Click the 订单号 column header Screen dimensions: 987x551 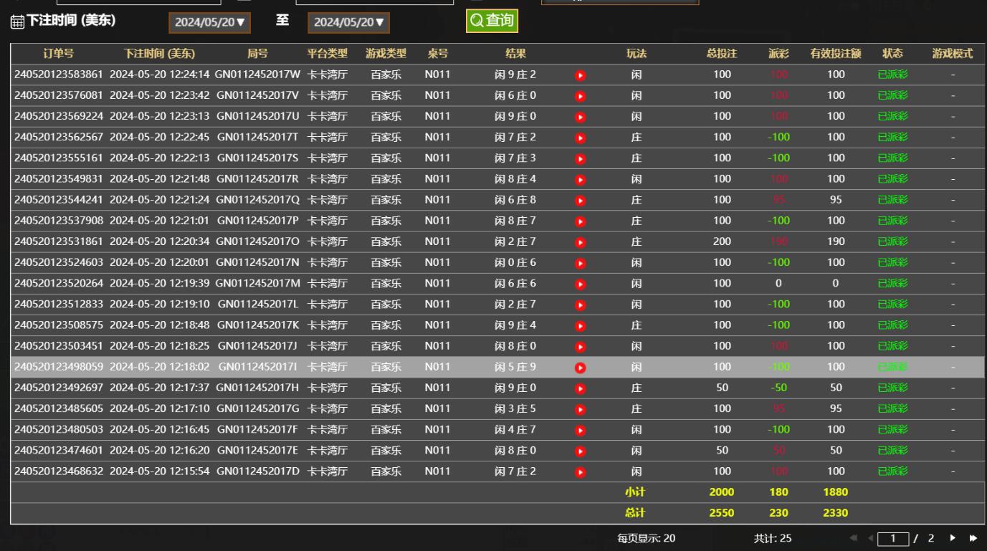click(59, 54)
